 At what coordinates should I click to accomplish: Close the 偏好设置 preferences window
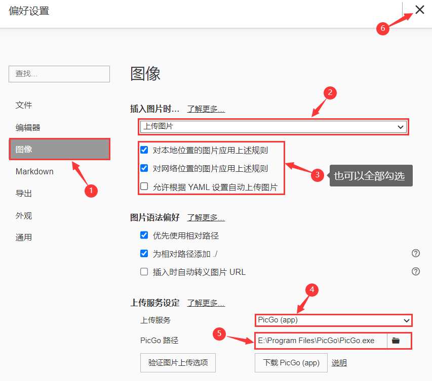(420, 10)
